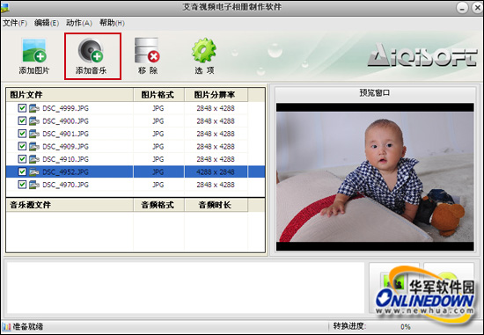Open the 帮助(H) menu
Screen dimensions: 484x335
pos(112,23)
